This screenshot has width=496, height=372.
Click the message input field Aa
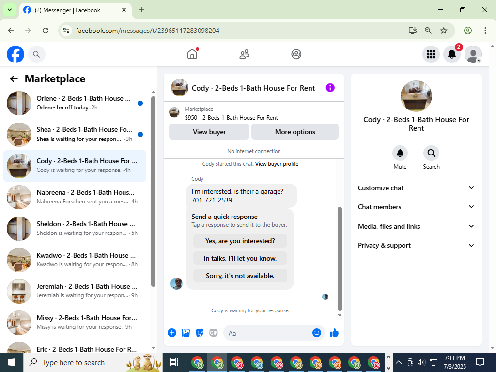pos(267,333)
